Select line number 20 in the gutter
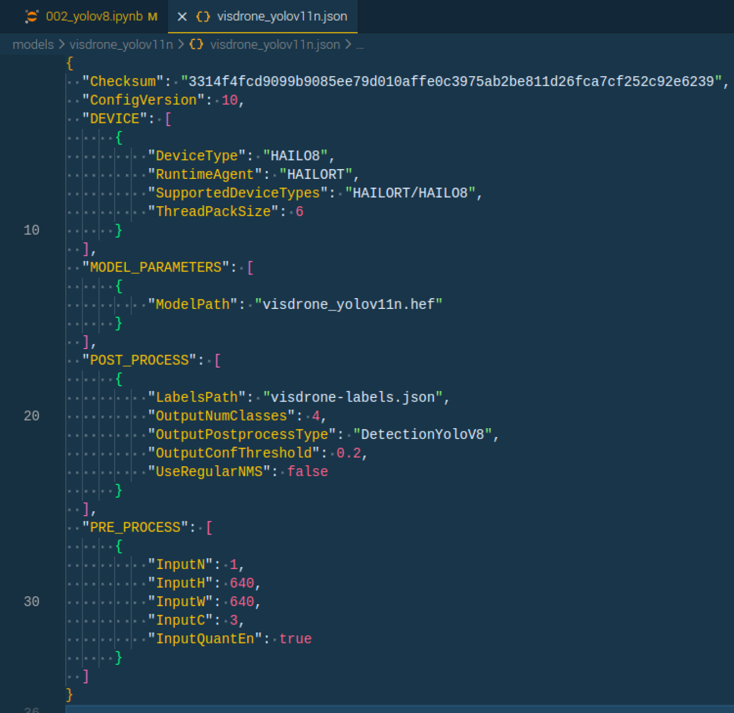Viewport: 734px width, 713px height. tap(31, 416)
